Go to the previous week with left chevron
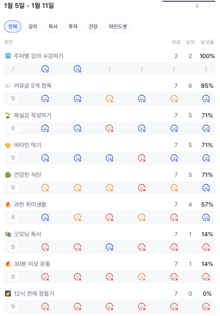220x316 pixels. pyautogui.click(x=197, y=6)
